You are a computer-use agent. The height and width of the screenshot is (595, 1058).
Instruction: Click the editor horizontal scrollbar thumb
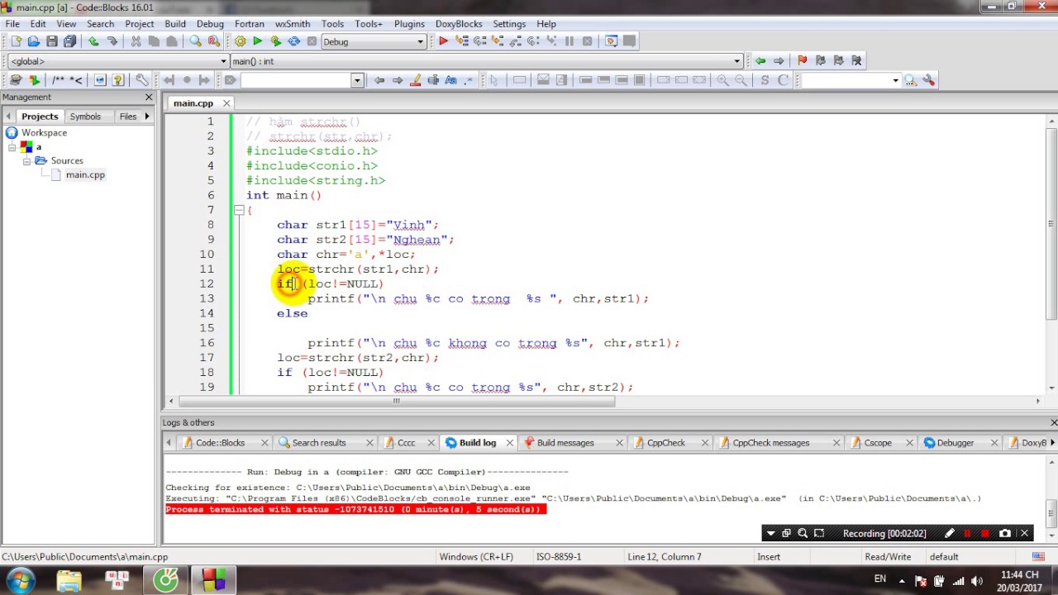pos(396,402)
